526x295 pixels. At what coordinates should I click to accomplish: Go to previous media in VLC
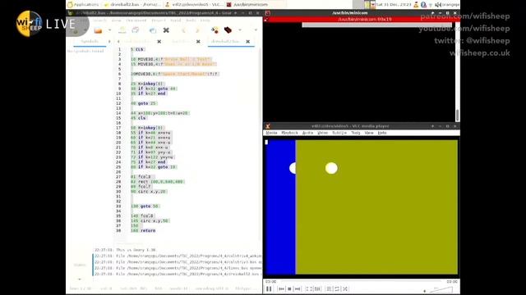(281, 288)
